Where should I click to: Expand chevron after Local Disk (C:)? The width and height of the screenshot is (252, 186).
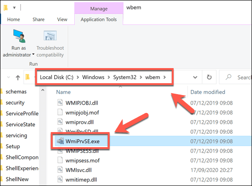pos(78,77)
